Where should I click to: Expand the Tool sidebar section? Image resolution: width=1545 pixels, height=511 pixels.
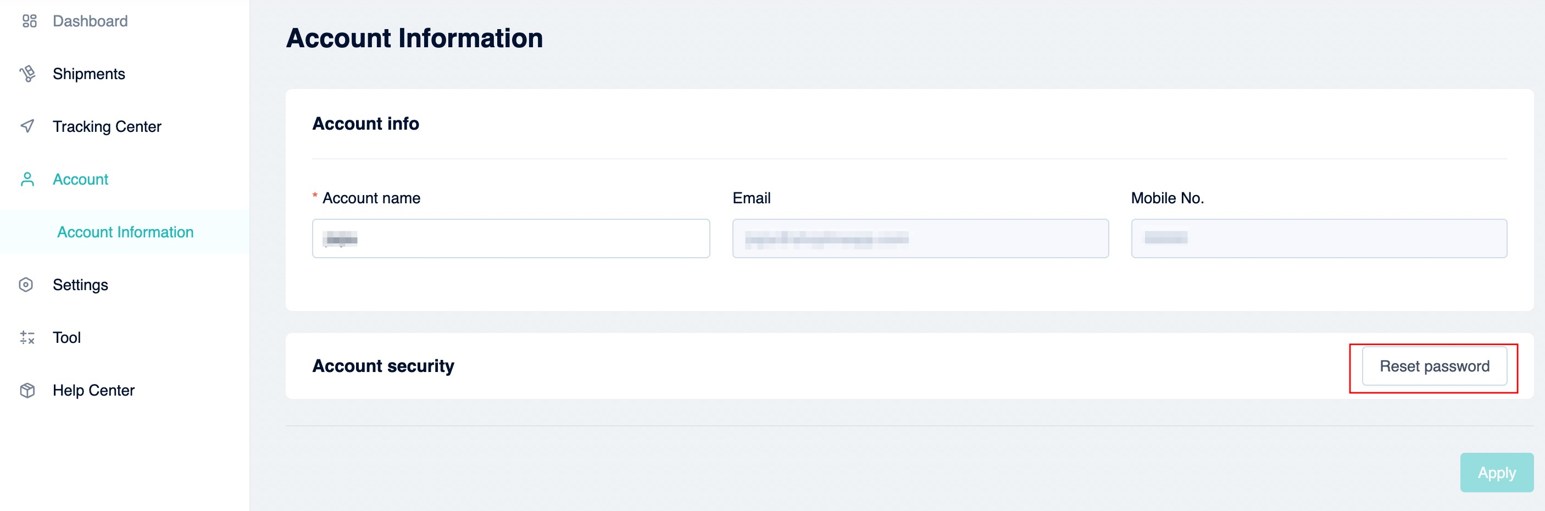coord(66,338)
